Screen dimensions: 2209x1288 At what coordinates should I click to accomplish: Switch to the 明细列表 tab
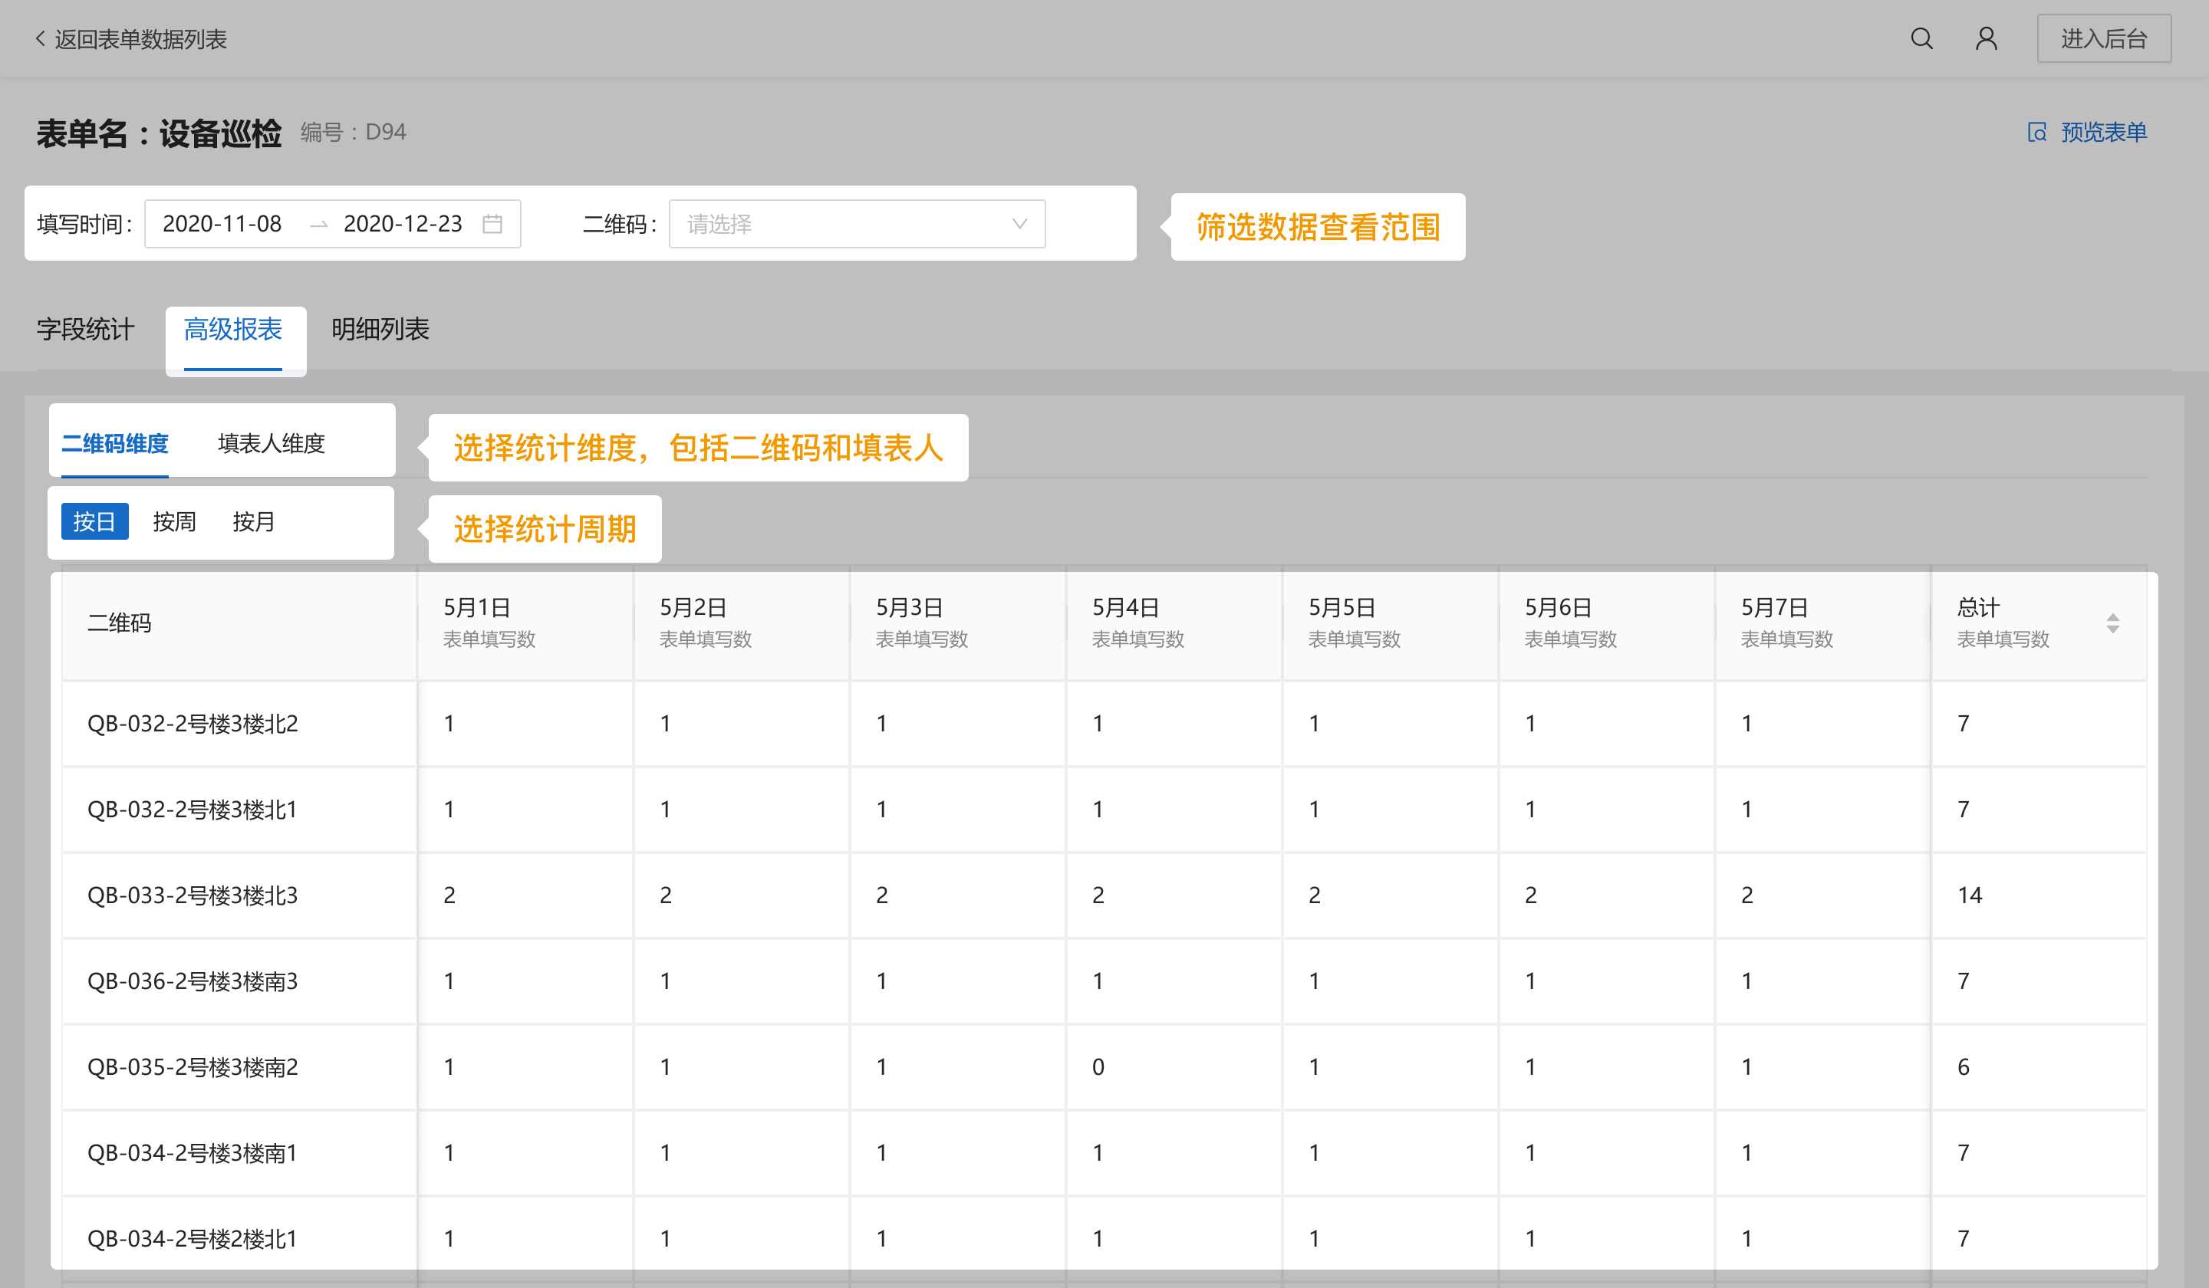[380, 330]
